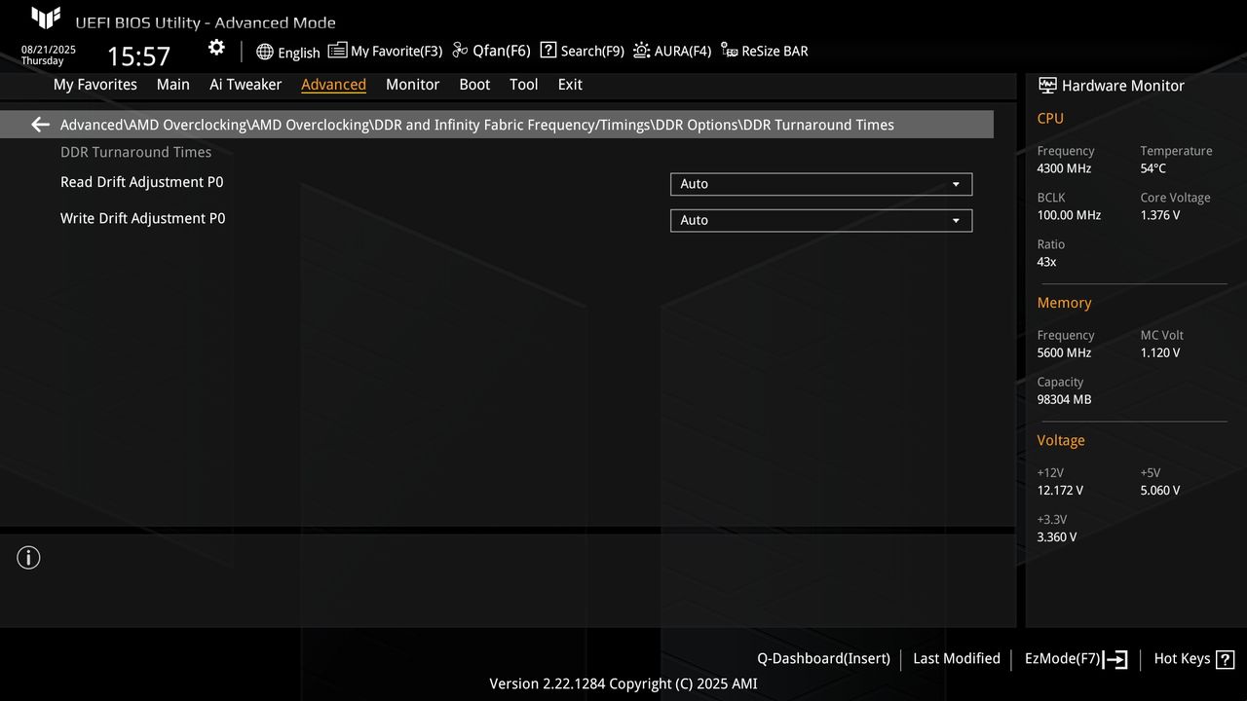Switch to the Ai Tweaker tab
This screenshot has width=1247, height=701.
click(x=246, y=85)
